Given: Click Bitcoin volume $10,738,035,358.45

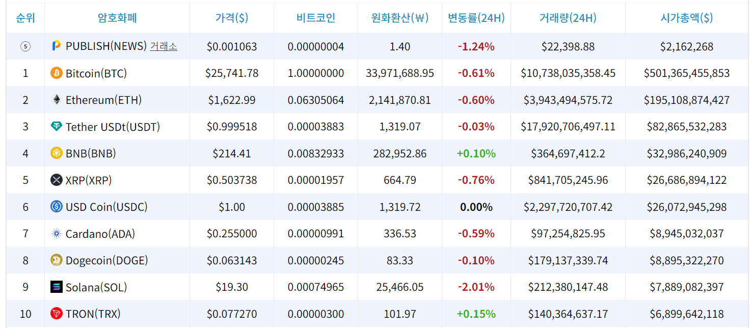Looking at the screenshot, I should point(568,73).
